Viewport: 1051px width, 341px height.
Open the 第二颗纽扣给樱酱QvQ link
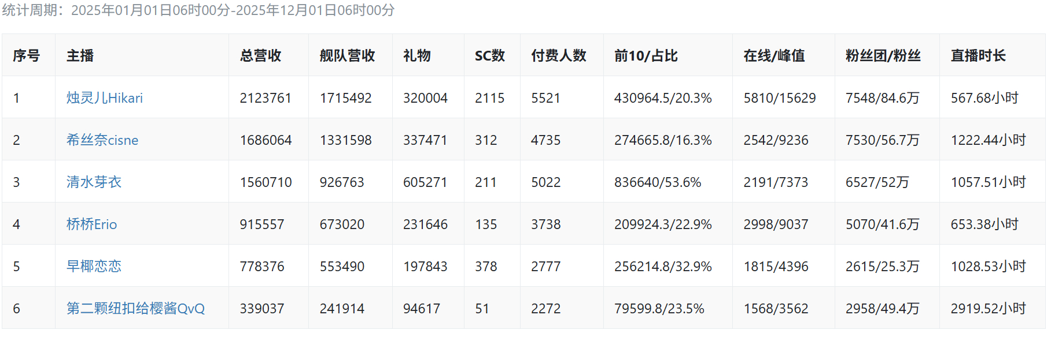click(x=135, y=309)
